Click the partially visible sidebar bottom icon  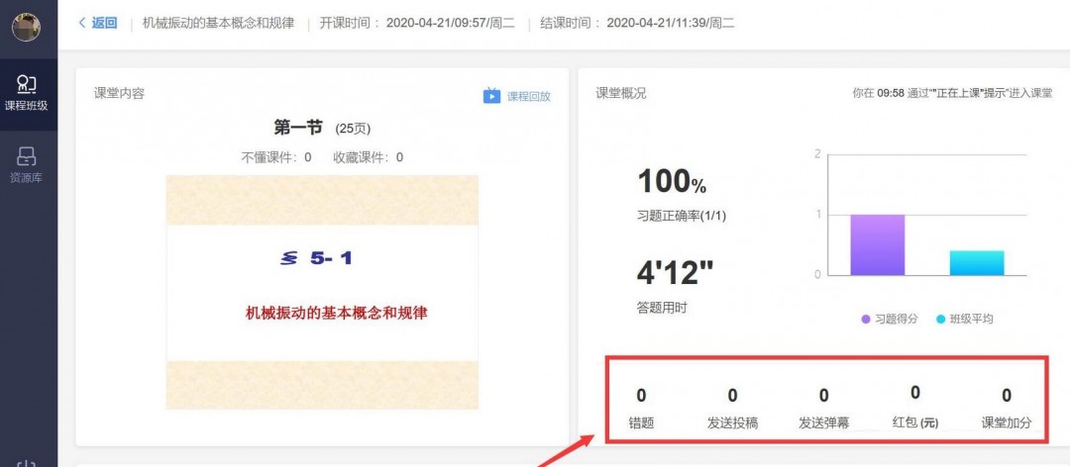click(26, 464)
